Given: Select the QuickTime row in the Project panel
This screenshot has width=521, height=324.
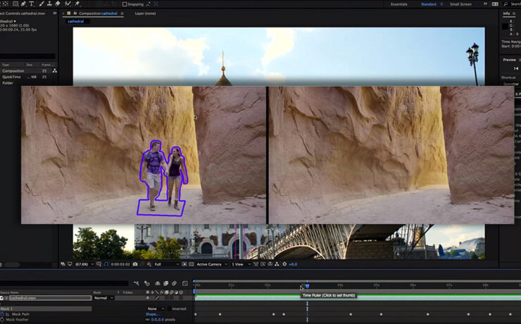Looking at the screenshot, I should tap(29, 77).
